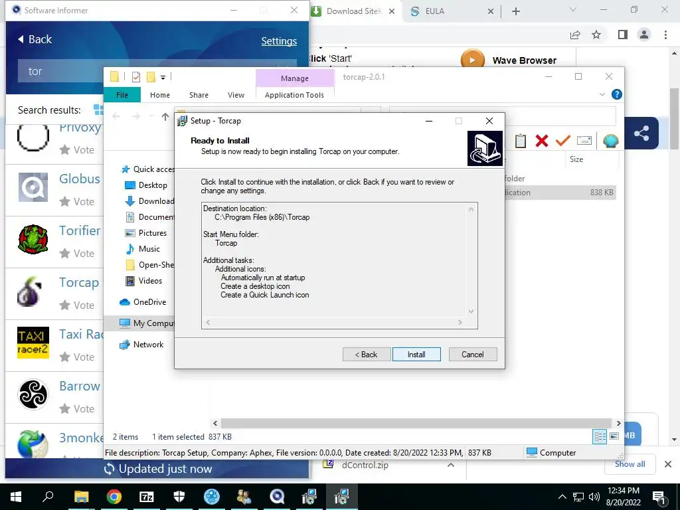Open the Chrome profile icon
Viewport: 680px width, 510px height.
(x=644, y=35)
